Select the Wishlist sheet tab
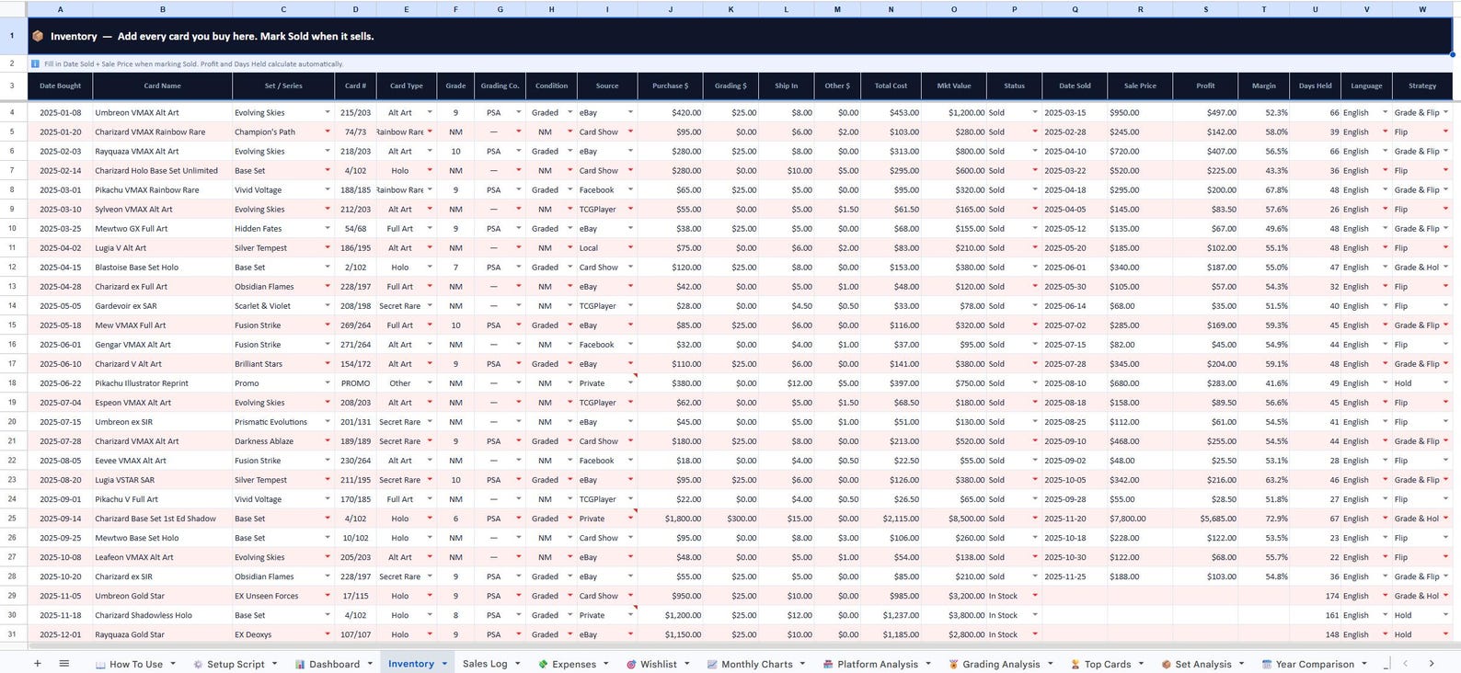This screenshot has height=673, width=1461. click(x=657, y=664)
